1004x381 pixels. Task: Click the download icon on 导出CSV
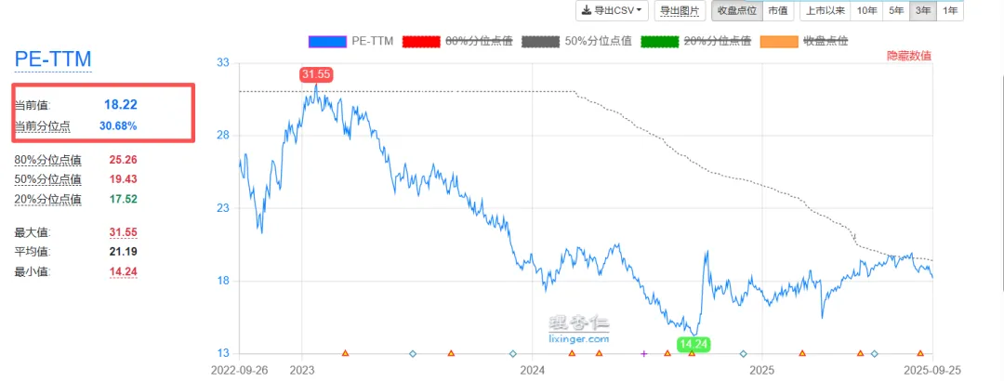pyautogui.click(x=587, y=10)
